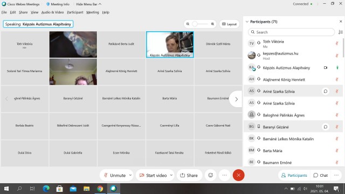Click the host avatar photo for kepzes@autizmus.hu
The image size is (345, 194).
252,55
